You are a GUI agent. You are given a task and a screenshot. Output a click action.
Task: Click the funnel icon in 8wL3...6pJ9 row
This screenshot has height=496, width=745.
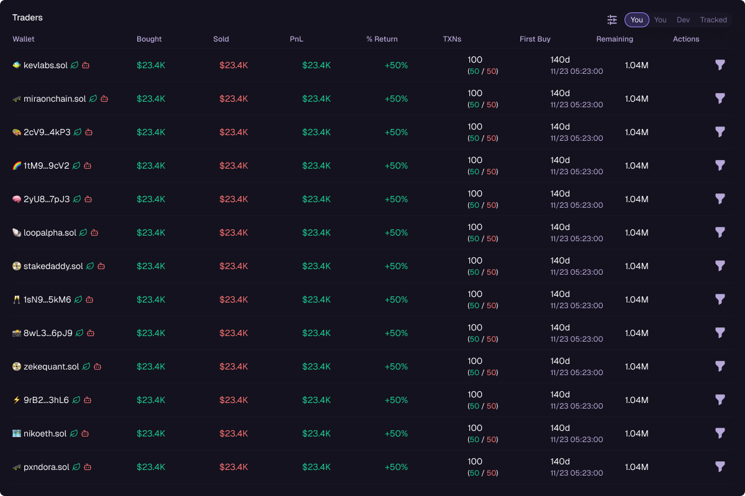click(720, 333)
